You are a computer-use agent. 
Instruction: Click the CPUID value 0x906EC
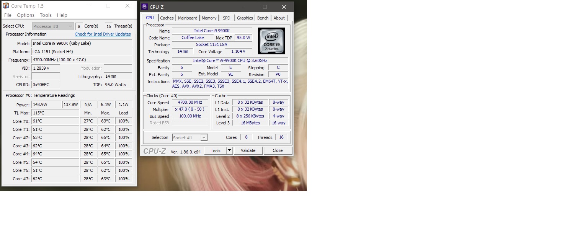coord(46,85)
